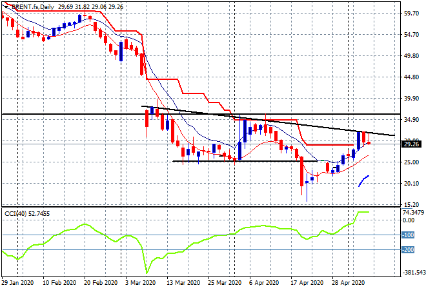The image size is (426, 290).
Task: Select the descending black trendline
Action: (x=268, y=121)
